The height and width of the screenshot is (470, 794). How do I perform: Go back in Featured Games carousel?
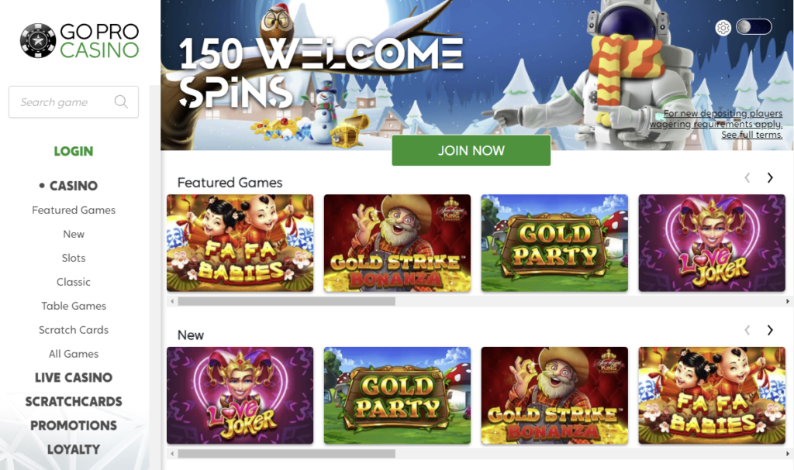(x=747, y=177)
